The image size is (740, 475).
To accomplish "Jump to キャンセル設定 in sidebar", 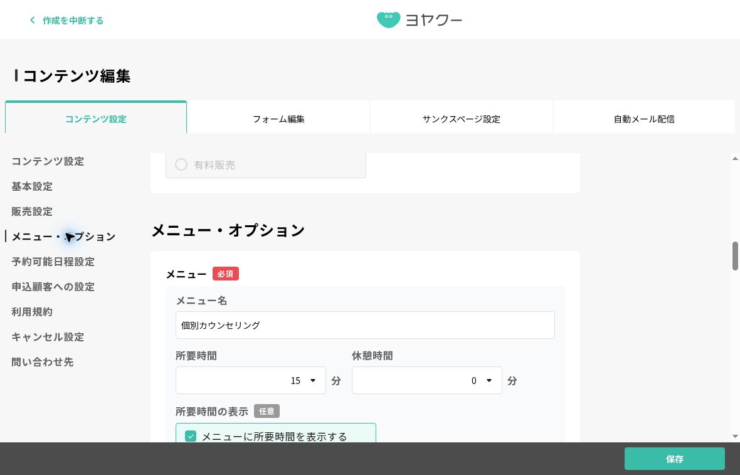I will pos(48,336).
